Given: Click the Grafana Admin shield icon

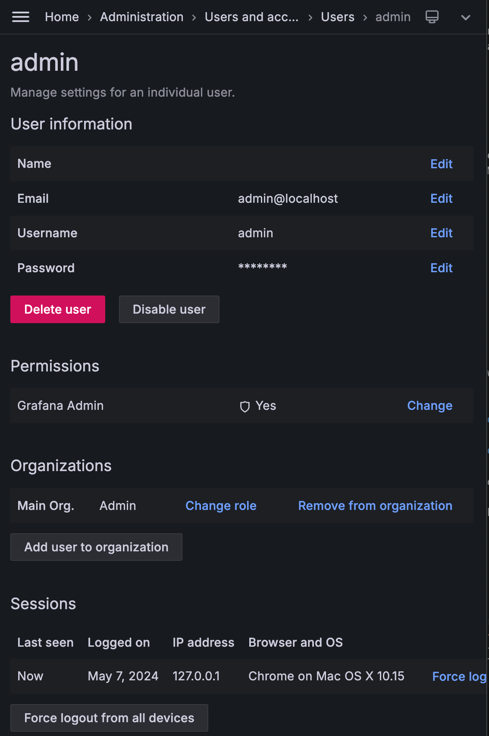Looking at the screenshot, I should 244,406.
